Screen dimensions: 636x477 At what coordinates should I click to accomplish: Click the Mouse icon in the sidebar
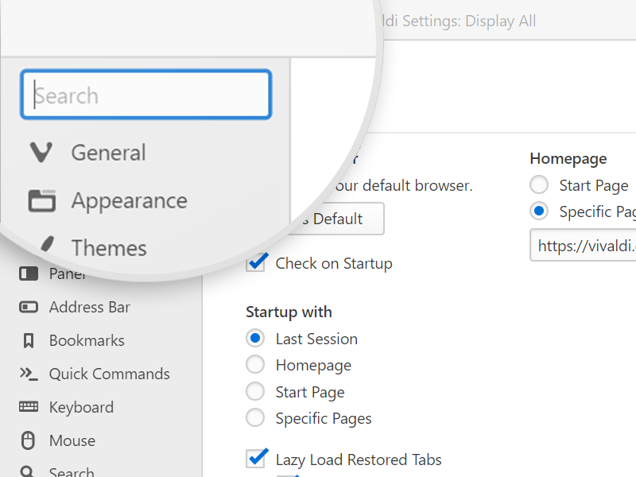click(28, 440)
